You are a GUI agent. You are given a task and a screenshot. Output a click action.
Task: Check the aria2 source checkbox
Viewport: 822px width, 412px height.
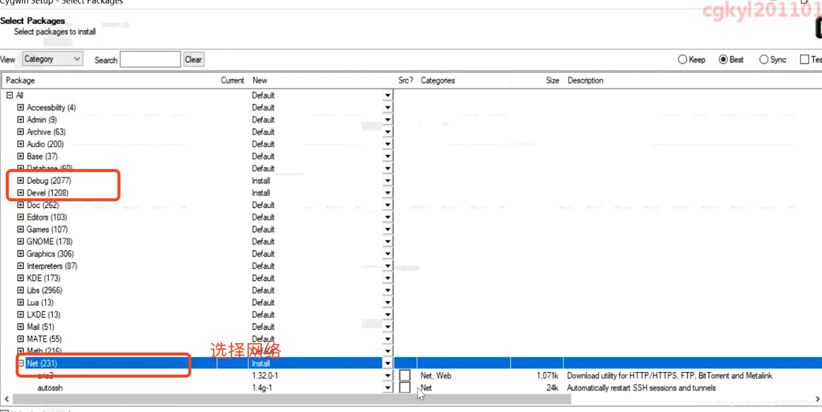pyautogui.click(x=405, y=376)
